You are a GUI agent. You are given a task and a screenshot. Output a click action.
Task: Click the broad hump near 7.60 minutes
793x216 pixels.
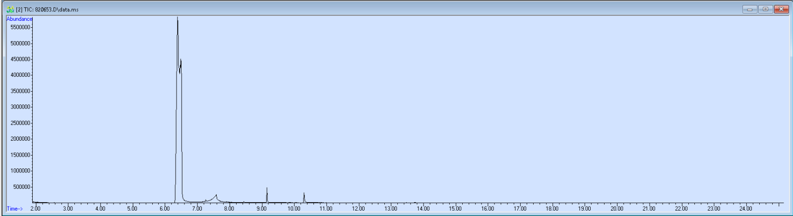[216, 195]
